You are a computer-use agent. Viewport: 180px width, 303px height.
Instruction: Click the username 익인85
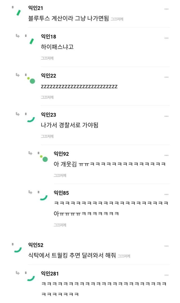click(x=61, y=193)
